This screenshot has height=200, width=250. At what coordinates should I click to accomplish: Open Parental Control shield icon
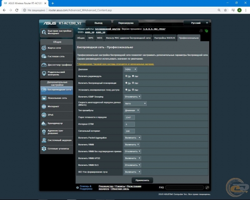pyautogui.click(x=44, y=73)
